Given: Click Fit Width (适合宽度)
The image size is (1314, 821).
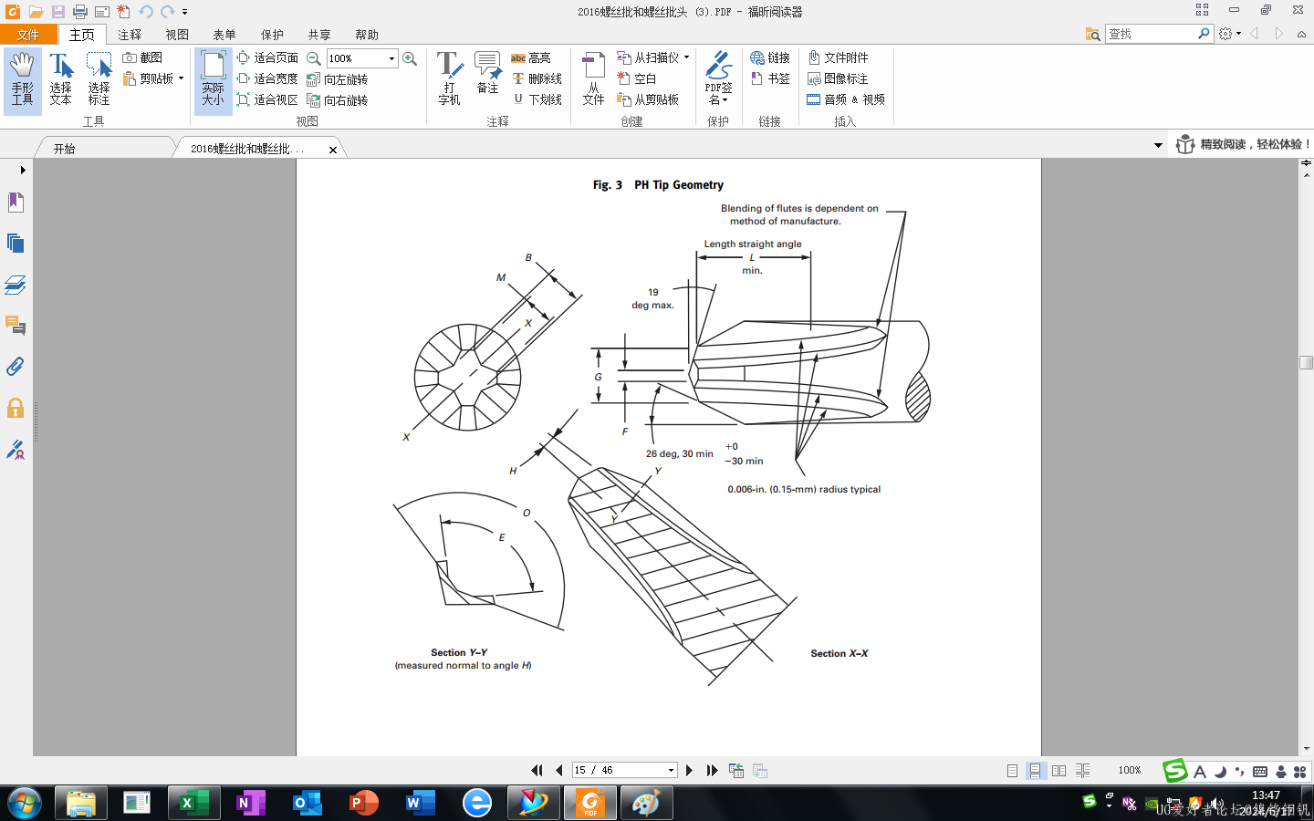Looking at the screenshot, I should click(x=267, y=78).
